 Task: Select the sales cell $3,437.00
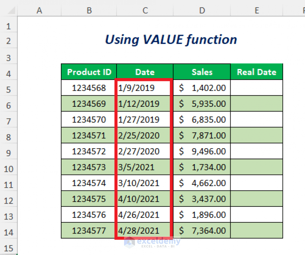click(202, 199)
